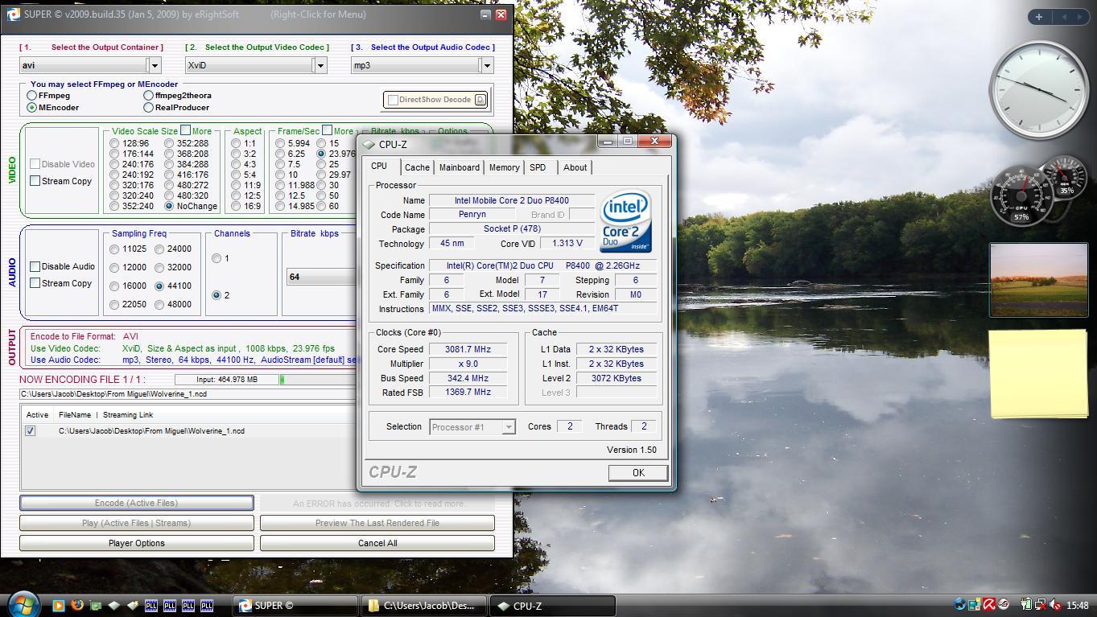The width and height of the screenshot is (1097, 617).
Task: Open the clock gadget
Action: [1038, 90]
